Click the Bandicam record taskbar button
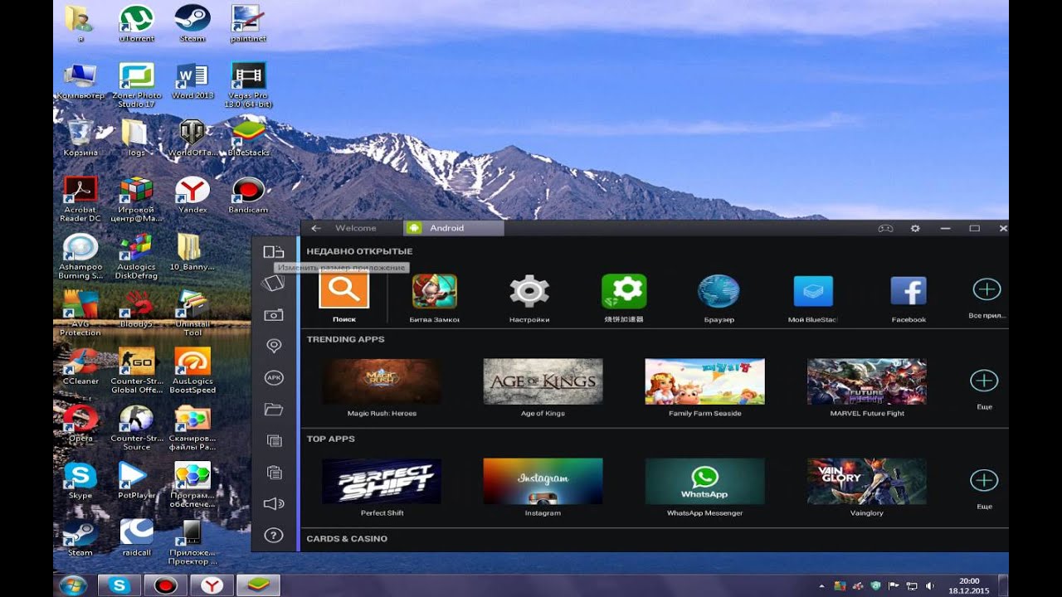Screen dimensions: 1062x597 pyautogui.click(x=166, y=585)
